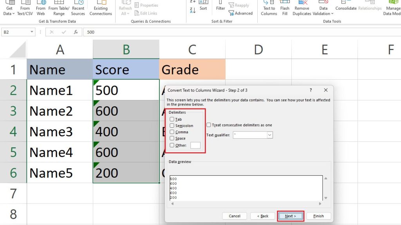Viewport: 401px width, 225px height.
Task: Open the Name Box dropdown
Action: 32,32
